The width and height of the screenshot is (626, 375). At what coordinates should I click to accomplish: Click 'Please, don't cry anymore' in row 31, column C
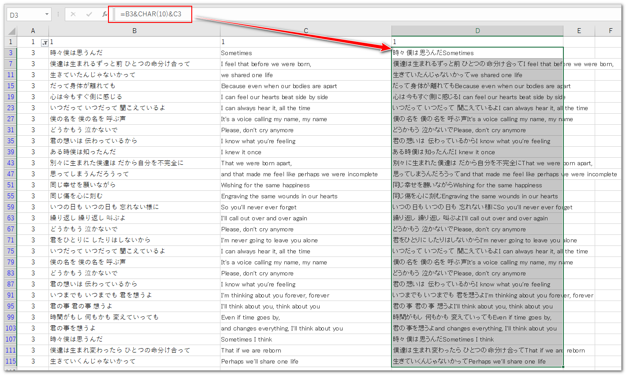[306, 130]
